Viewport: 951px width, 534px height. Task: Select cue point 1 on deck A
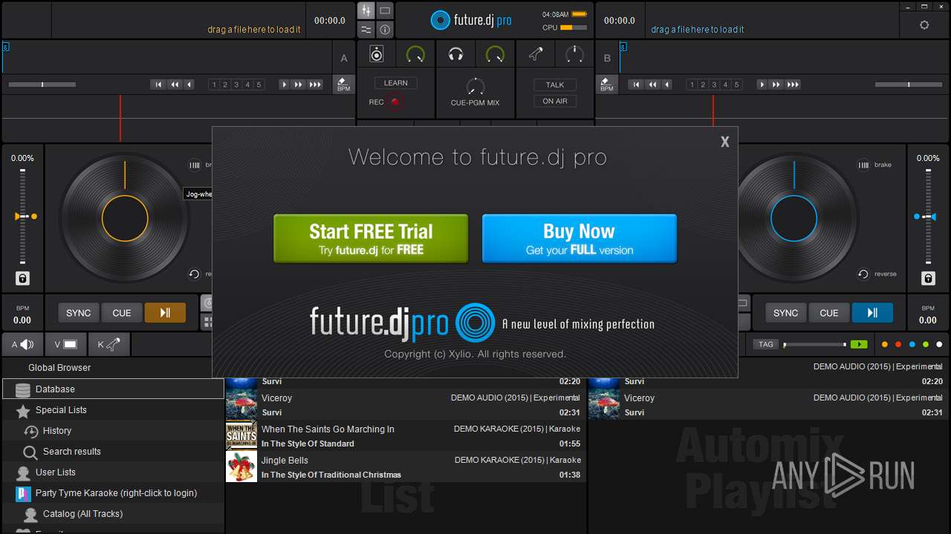[x=214, y=85]
